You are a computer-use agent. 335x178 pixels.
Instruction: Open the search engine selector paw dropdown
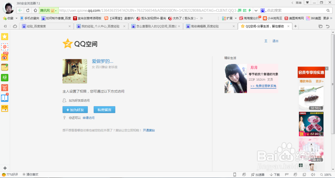tap(263, 10)
